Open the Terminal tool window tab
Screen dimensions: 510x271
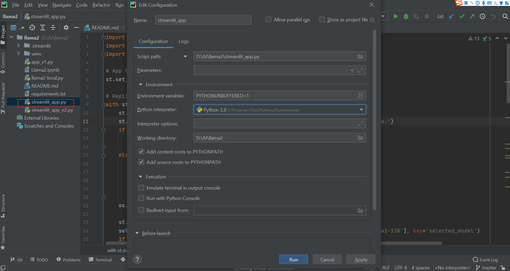(100, 260)
